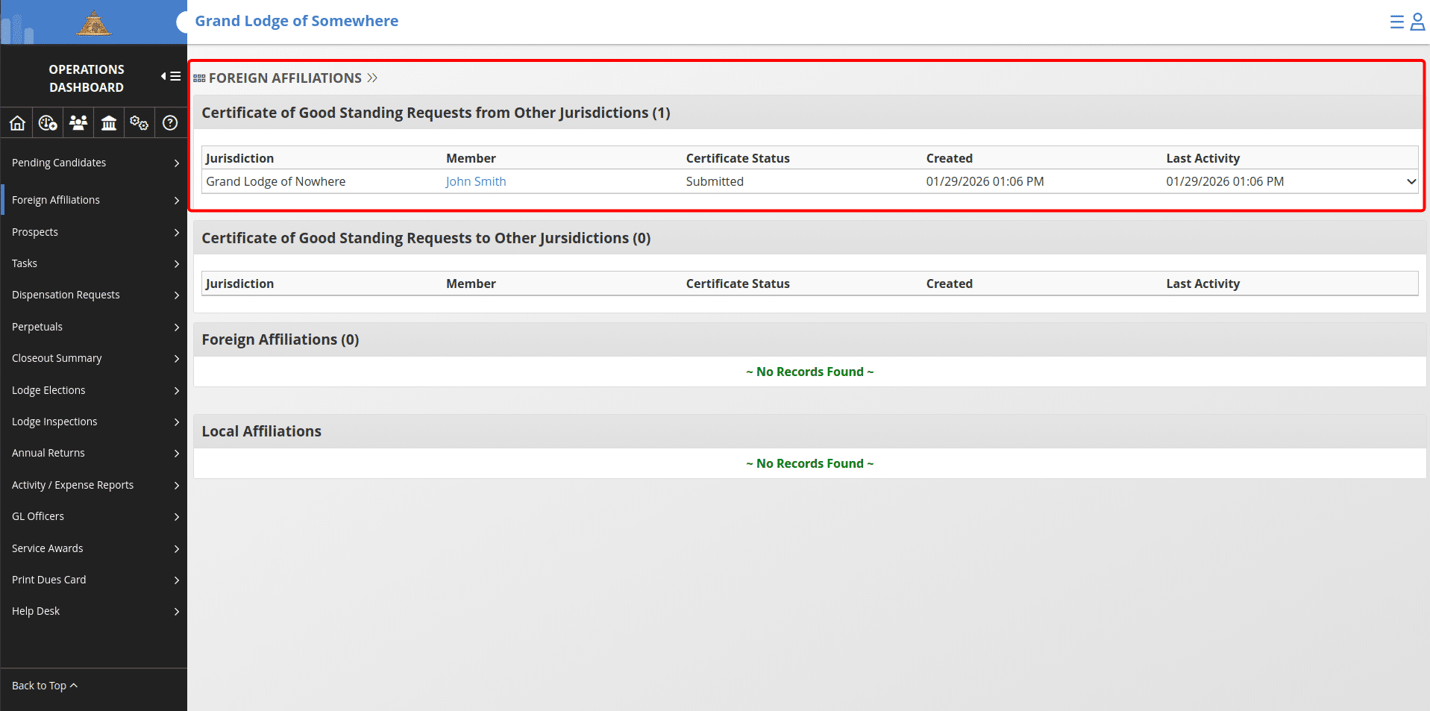Expand the GL Officers chevron
The width and height of the screenshot is (1430, 711).
177,516
